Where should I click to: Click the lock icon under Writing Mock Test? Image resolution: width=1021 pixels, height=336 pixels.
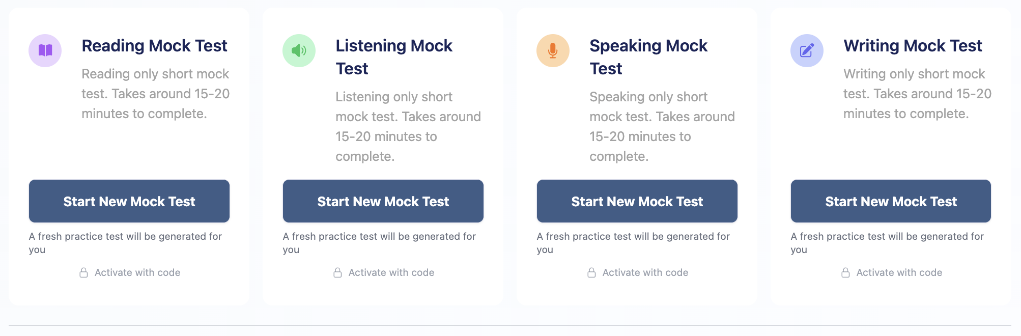click(846, 272)
